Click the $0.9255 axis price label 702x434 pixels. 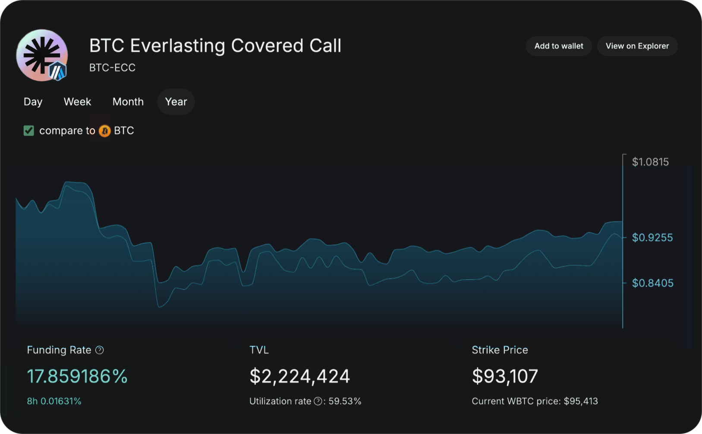[x=652, y=237]
